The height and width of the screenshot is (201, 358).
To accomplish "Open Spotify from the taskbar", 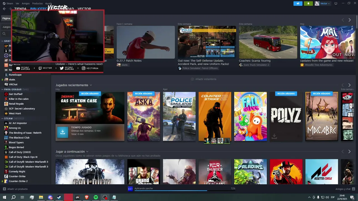I will [x=96, y=197].
